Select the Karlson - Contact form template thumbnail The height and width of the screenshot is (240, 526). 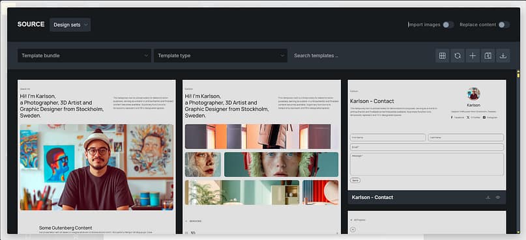point(427,135)
